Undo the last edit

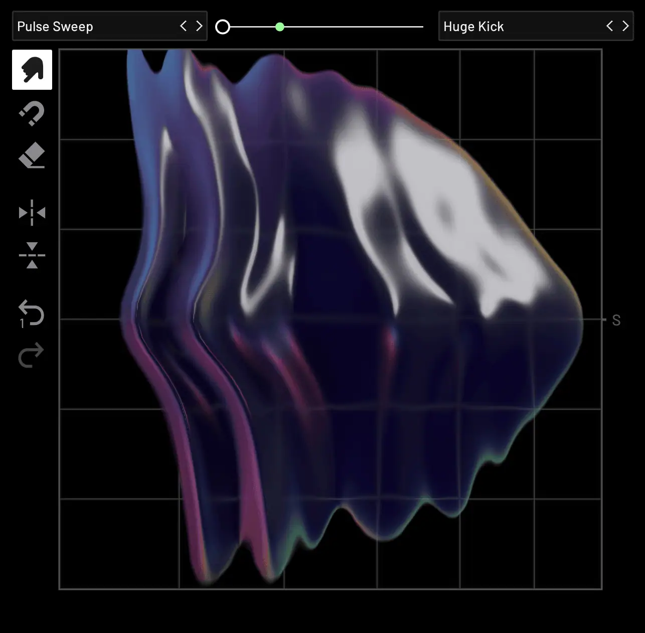point(32,313)
